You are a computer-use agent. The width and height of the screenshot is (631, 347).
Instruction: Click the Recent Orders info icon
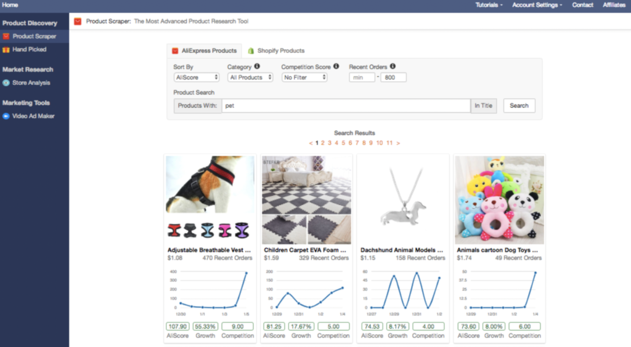(x=393, y=66)
